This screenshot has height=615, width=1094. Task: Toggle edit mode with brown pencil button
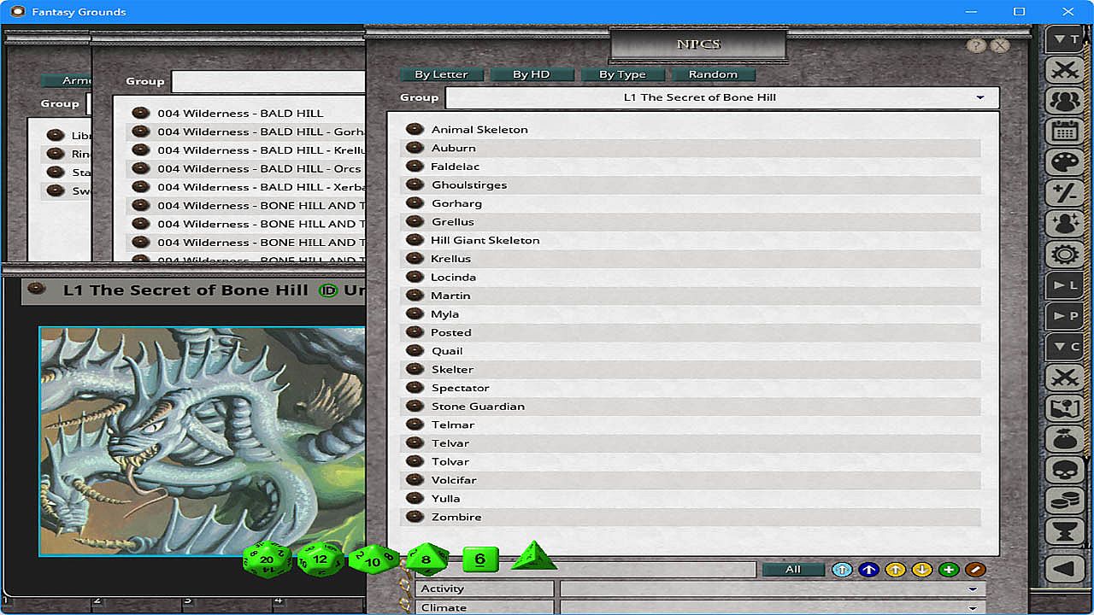click(x=974, y=570)
